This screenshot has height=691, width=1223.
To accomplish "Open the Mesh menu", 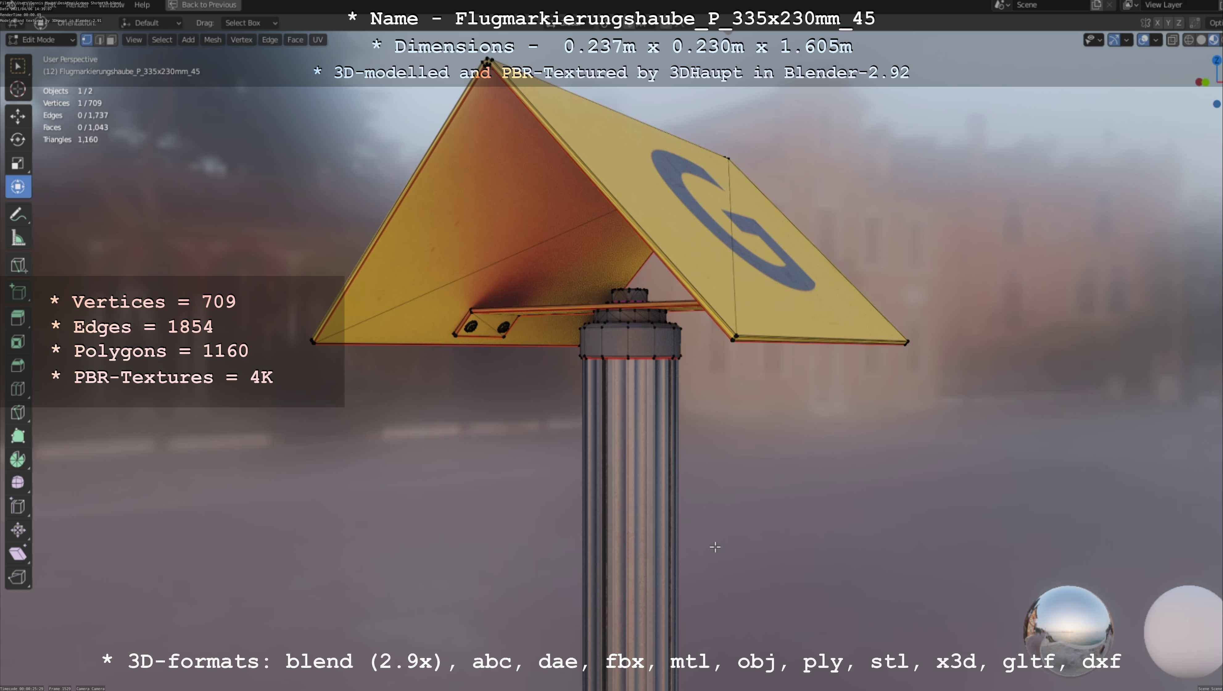I will tap(212, 40).
